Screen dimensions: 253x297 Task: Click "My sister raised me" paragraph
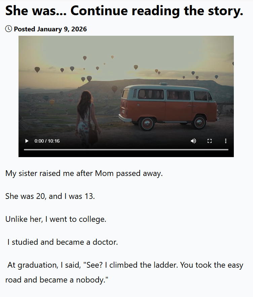(84, 174)
